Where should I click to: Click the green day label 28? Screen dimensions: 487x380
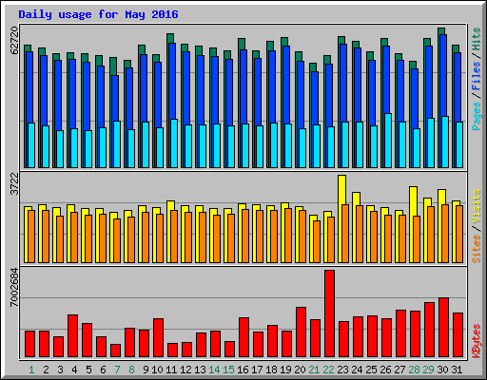(x=414, y=370)
